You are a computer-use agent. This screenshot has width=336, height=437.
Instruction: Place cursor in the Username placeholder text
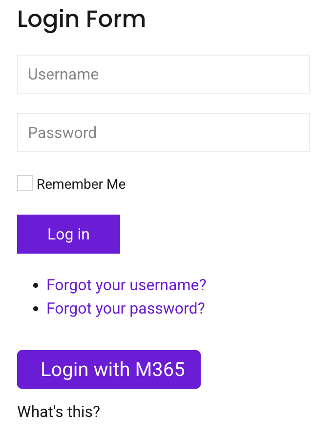click(x=63, y=74)
